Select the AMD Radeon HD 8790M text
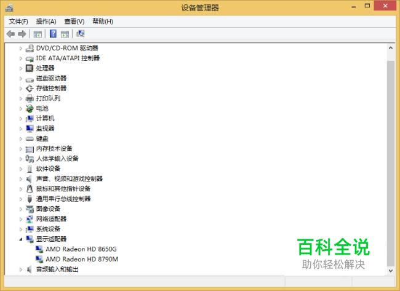This screenshot has width=400, height=291. point(82,260)
